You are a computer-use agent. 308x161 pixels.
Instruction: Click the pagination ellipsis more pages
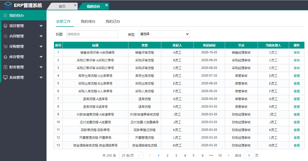tap(211, 155)
